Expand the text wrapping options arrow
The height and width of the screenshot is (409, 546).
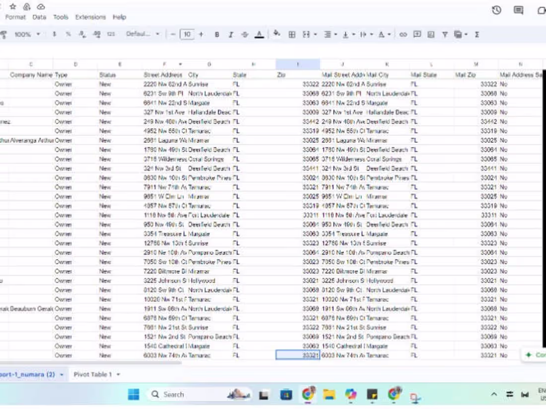pos(372,34)
